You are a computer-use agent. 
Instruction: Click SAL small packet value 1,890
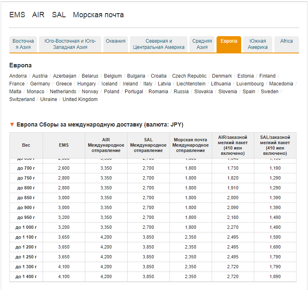pos(275,276)
